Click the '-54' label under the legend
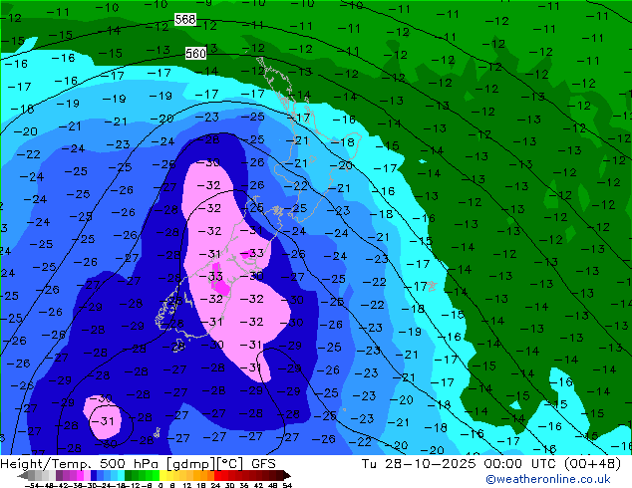This screenshot has height=488, width=632. pos(32,485)
